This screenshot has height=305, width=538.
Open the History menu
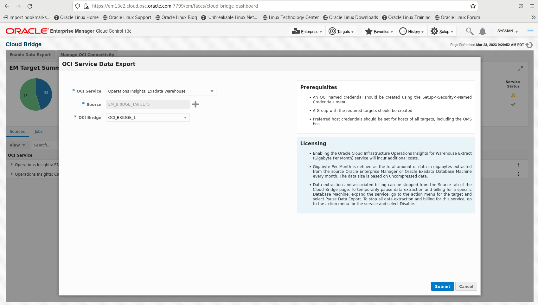(x=412, y=31)
